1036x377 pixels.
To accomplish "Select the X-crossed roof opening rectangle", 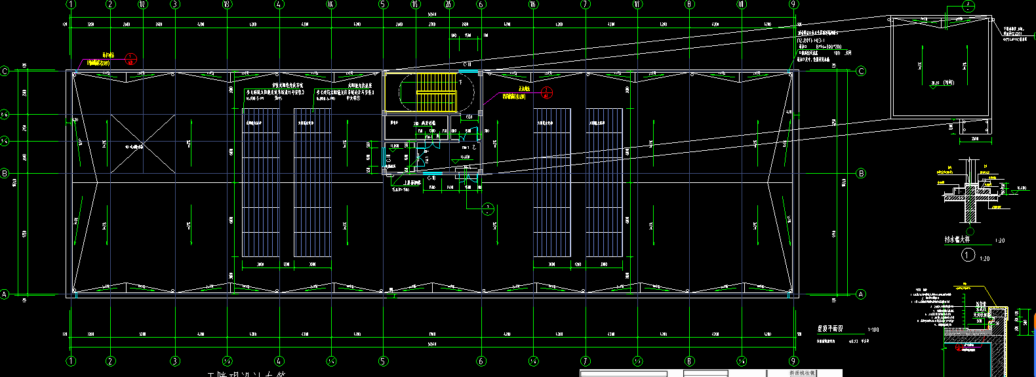I will [x=142, y=144].
